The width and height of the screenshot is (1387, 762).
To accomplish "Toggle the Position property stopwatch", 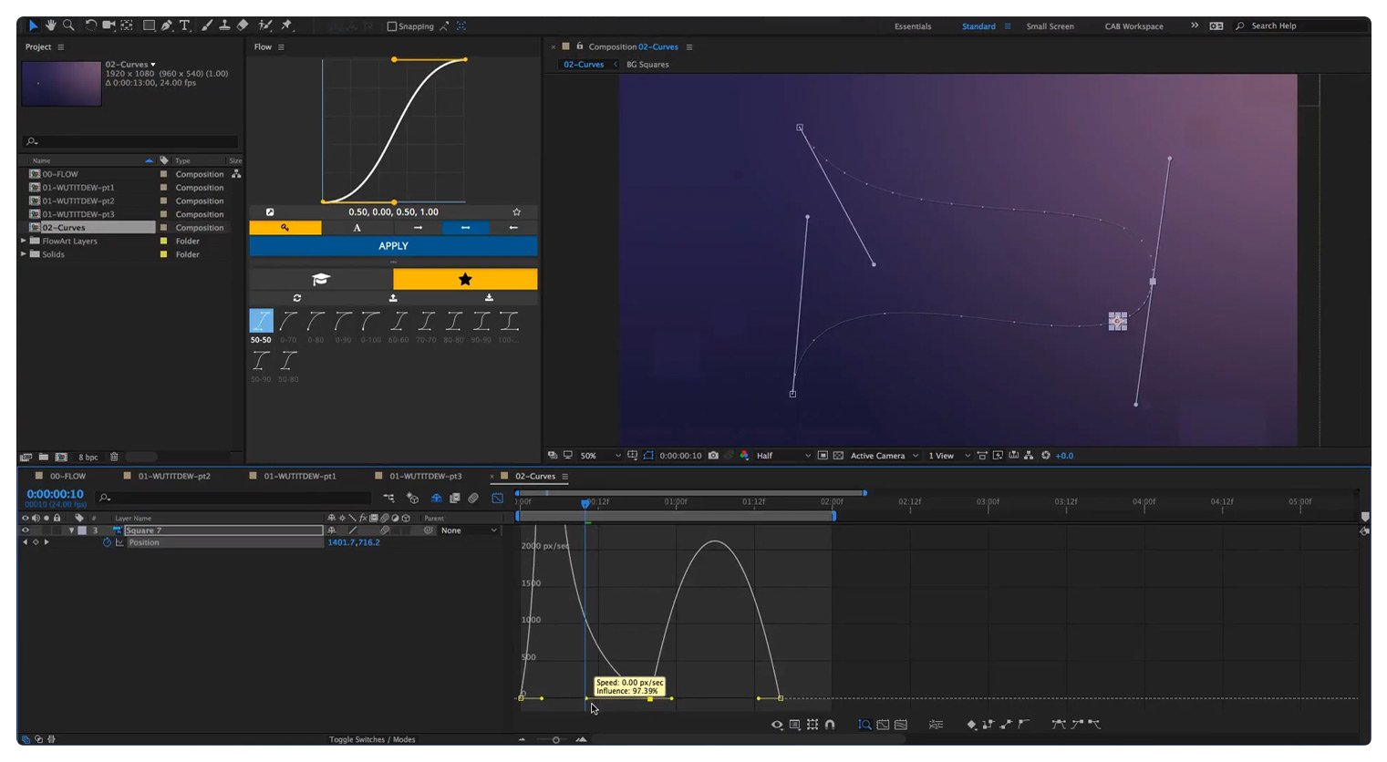I will pos(107,541).
